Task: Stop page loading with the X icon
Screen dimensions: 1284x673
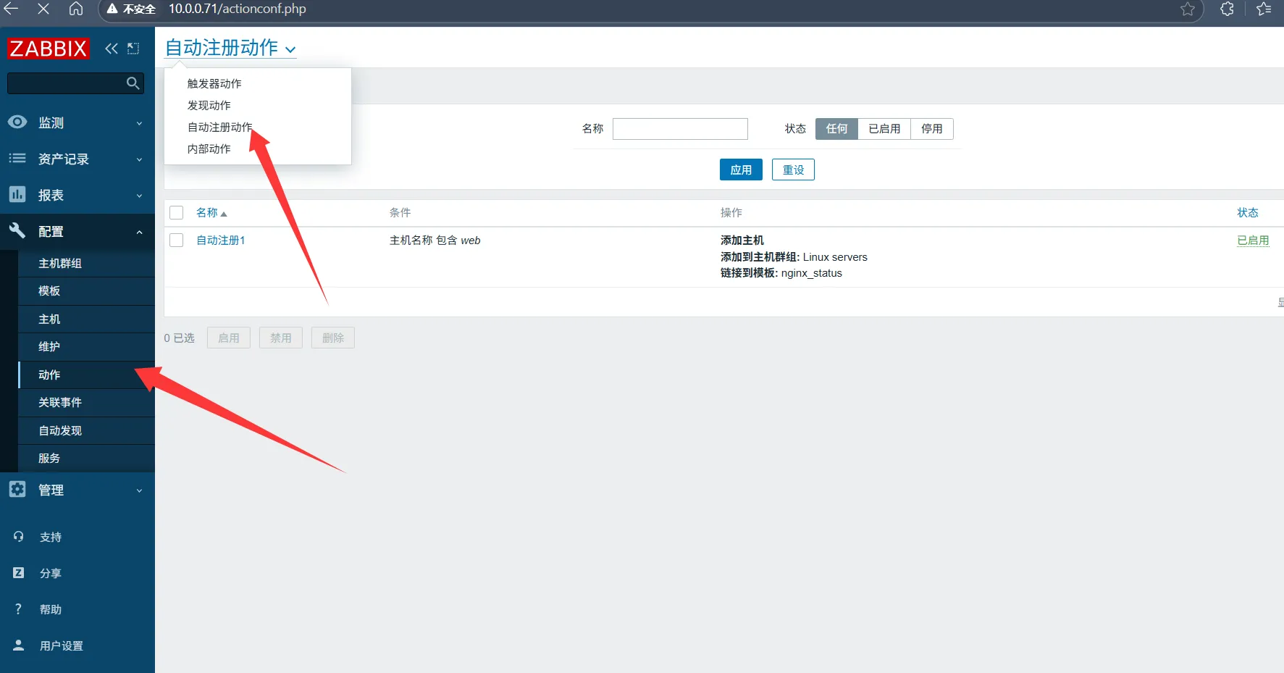Action: pyautogui.click(x=43, y=9)
